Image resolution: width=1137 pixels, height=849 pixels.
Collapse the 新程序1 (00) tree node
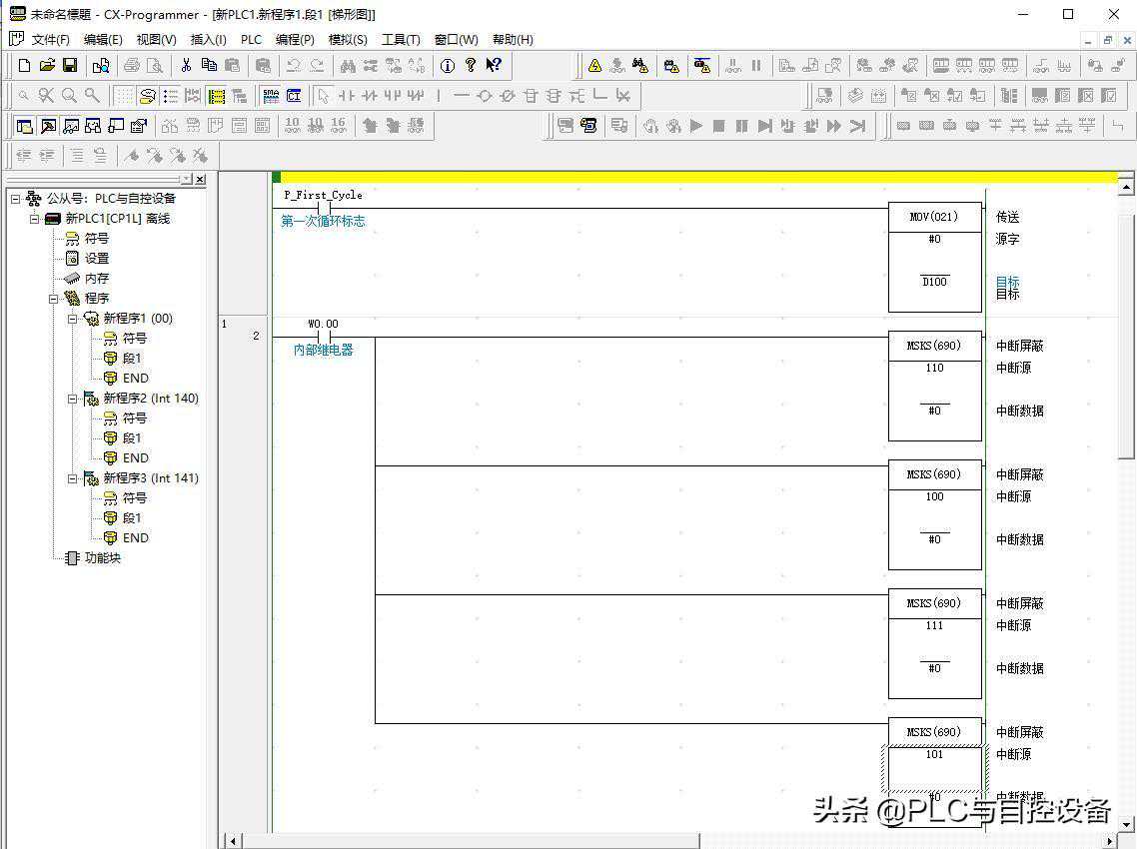point(73,319)
